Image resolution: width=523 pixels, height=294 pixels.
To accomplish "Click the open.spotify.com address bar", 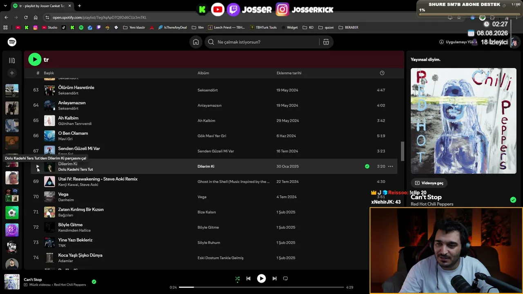I will (99, 18).
